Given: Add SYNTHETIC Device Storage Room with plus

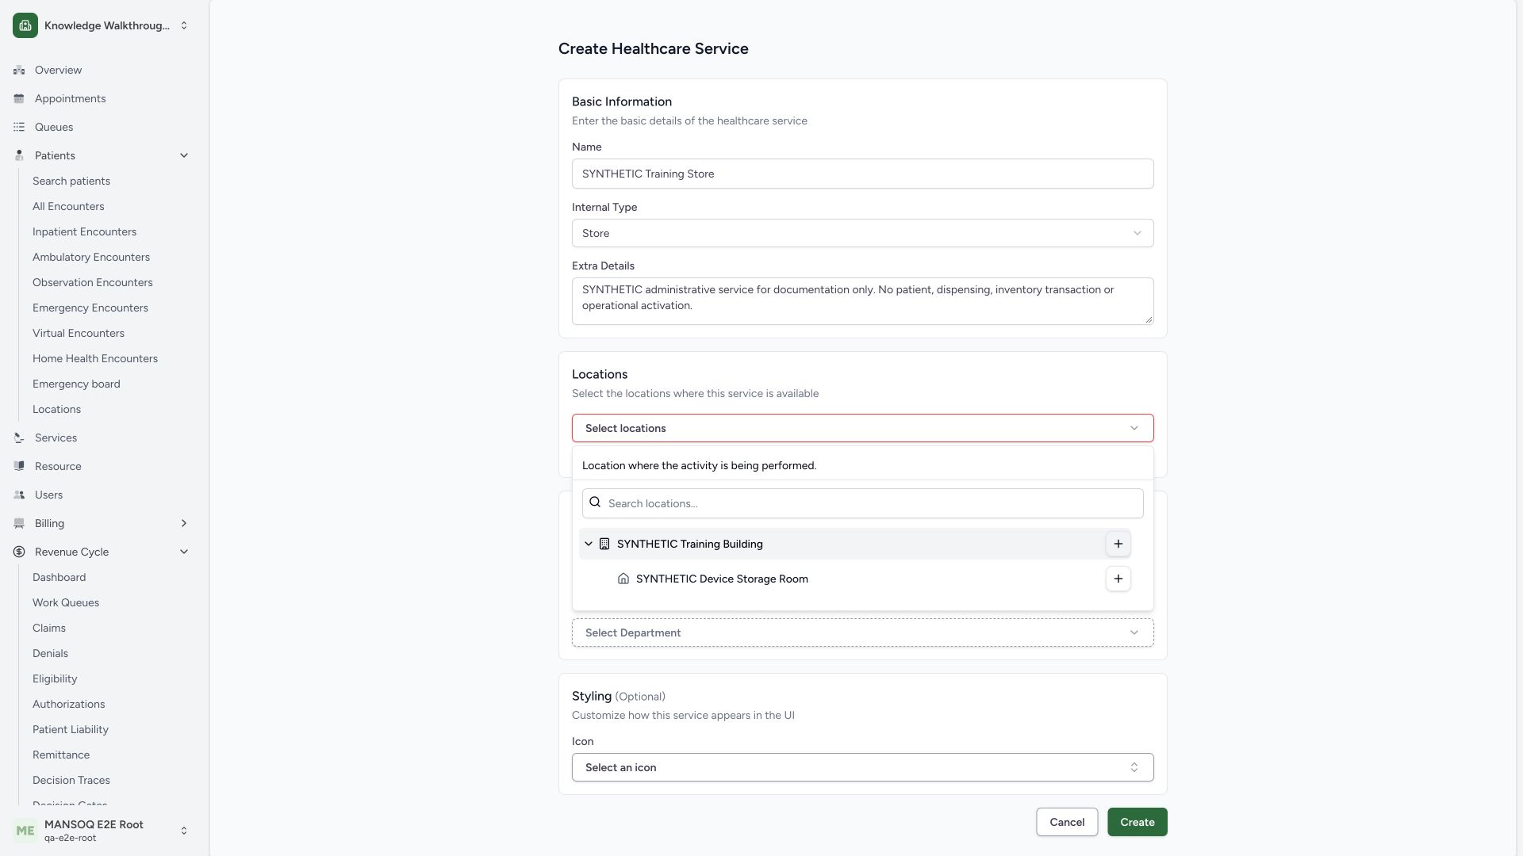Looking at the screenshot, I should (x=1118, y=579).
